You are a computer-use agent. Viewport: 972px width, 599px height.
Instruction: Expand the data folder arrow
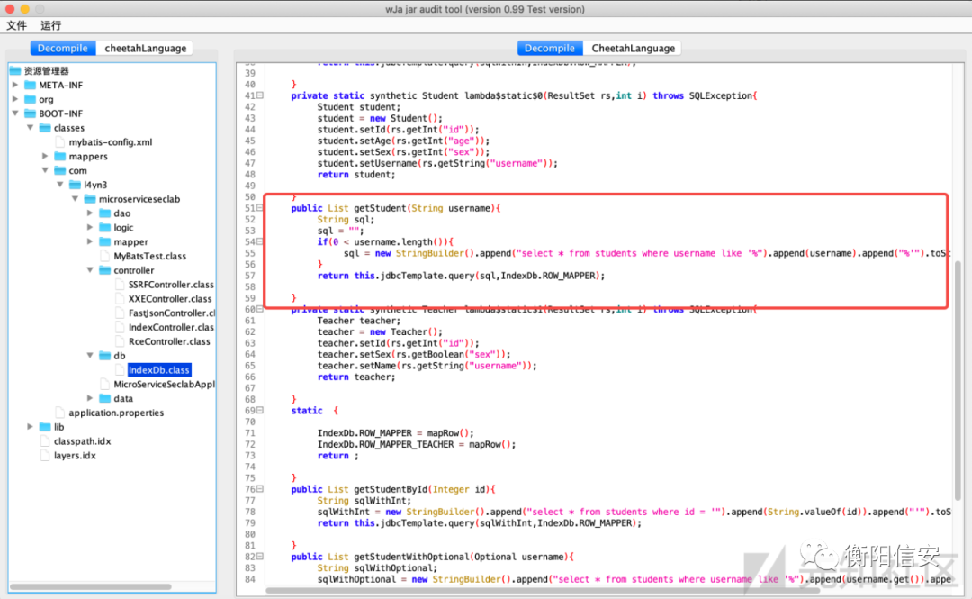pyautogui.click(x=90, y=398)
